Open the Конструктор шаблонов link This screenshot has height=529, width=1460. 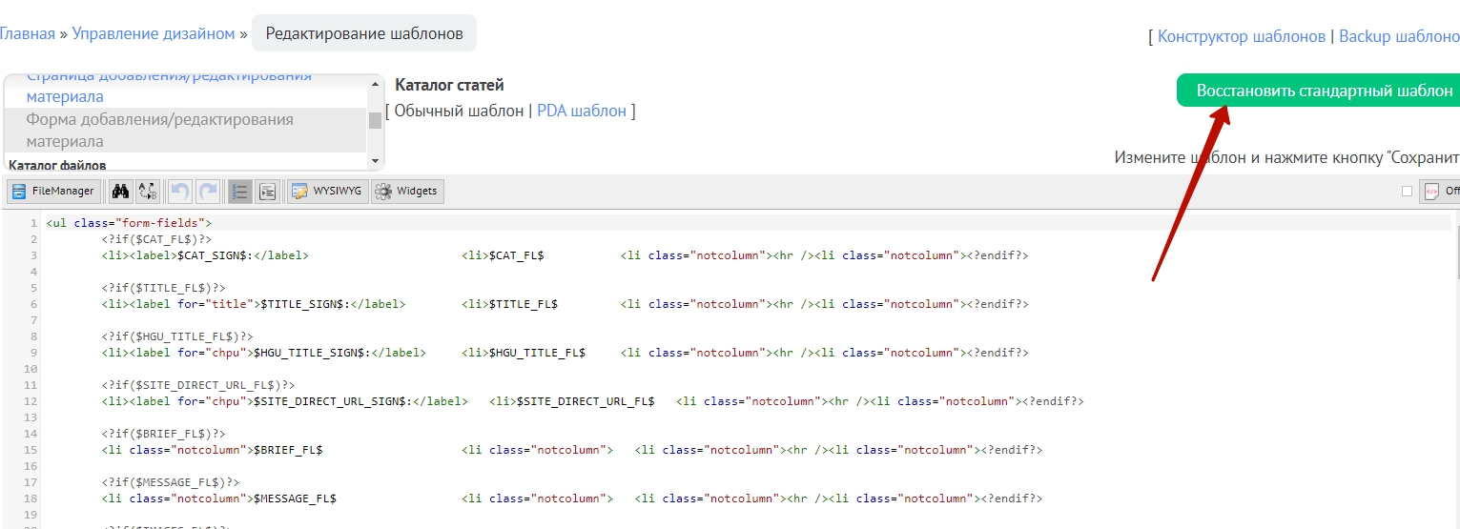point(1241,36)
